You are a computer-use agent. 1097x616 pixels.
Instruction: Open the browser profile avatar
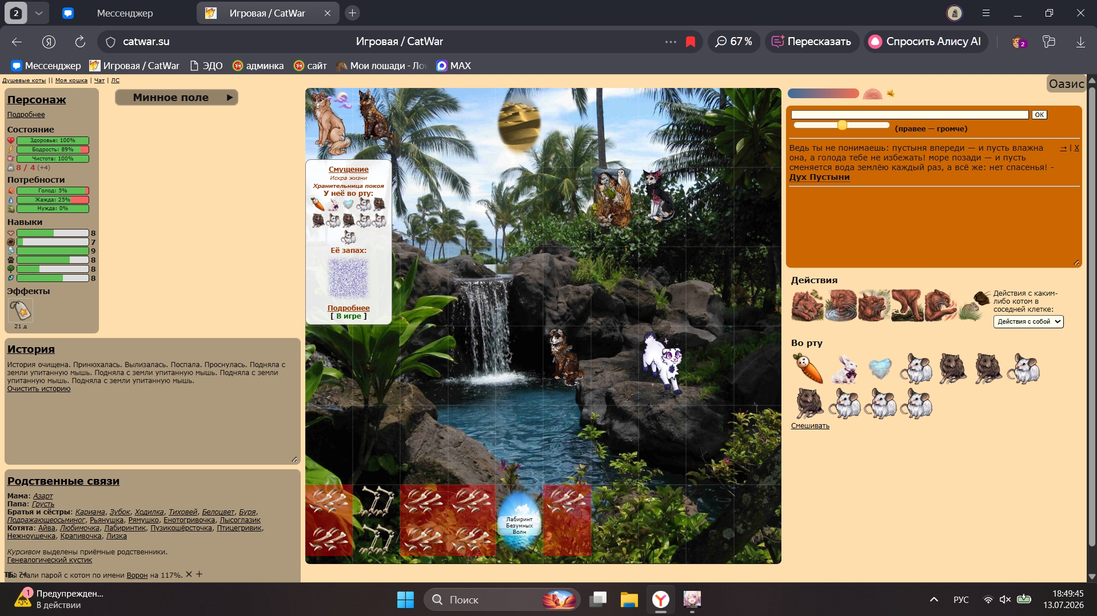click(x=954, y=13)
